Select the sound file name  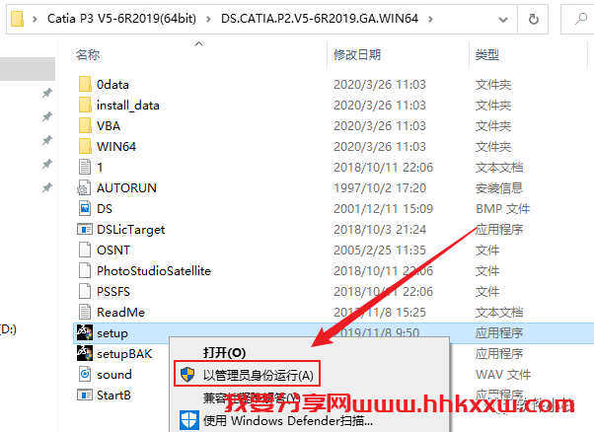click(x=114, y=375)
